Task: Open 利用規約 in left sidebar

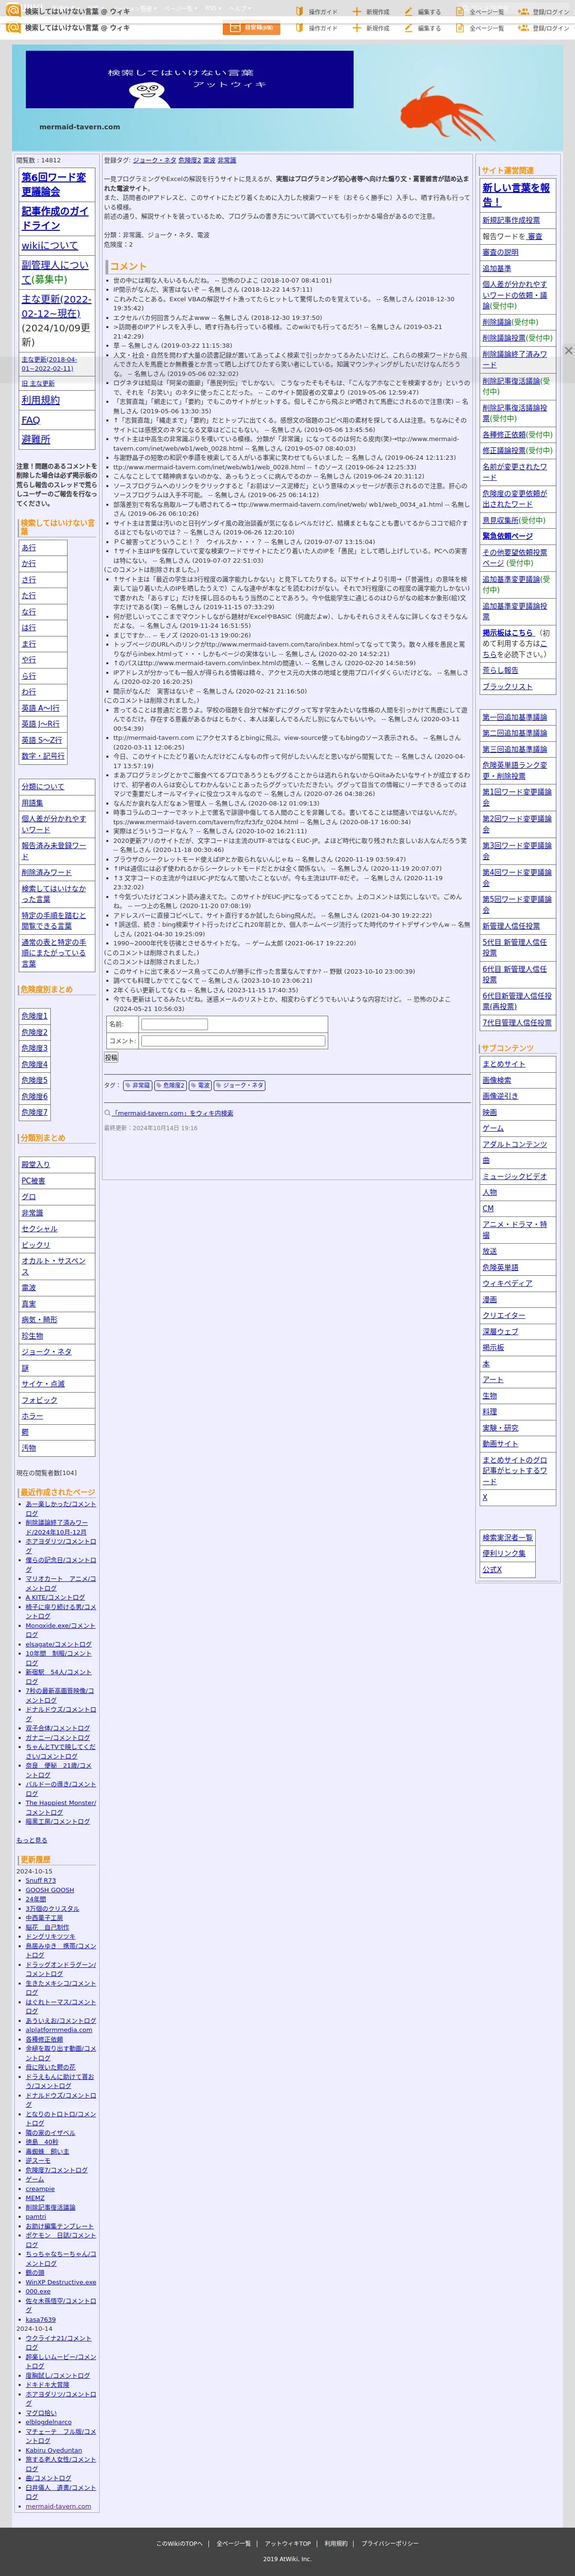Action: 41,400
